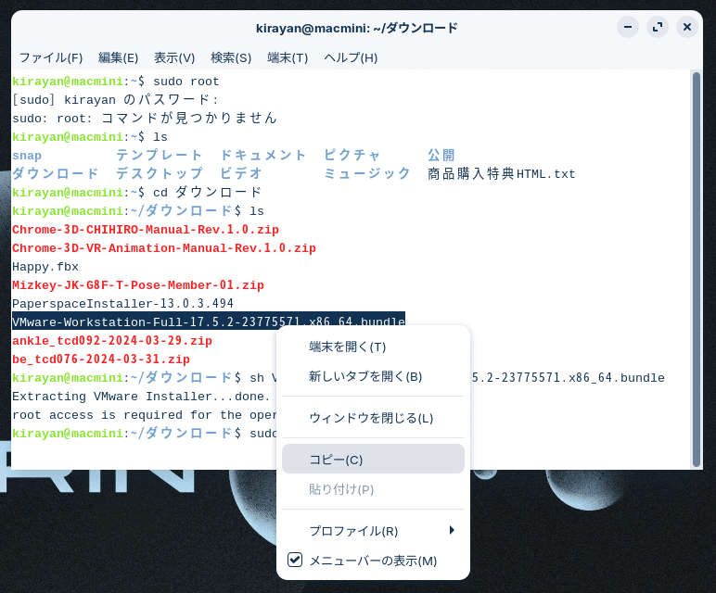Open the 編集(E) menu
The height and width of the screenshot is (593, 716).
[x=119, y=58]
